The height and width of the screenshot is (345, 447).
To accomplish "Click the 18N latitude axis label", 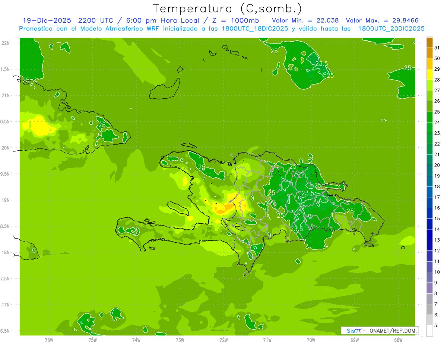I will pos(5,252).
